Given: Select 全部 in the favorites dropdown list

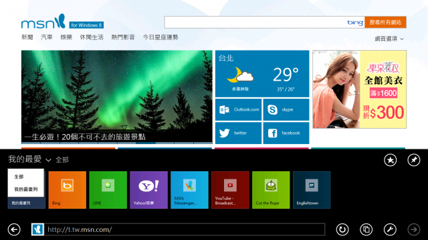Looking at the screenshot, I should (x=19, y=177).
